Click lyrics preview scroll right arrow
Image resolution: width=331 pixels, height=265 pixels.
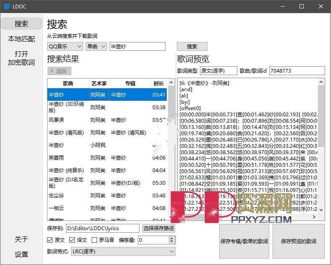(314, 217)
